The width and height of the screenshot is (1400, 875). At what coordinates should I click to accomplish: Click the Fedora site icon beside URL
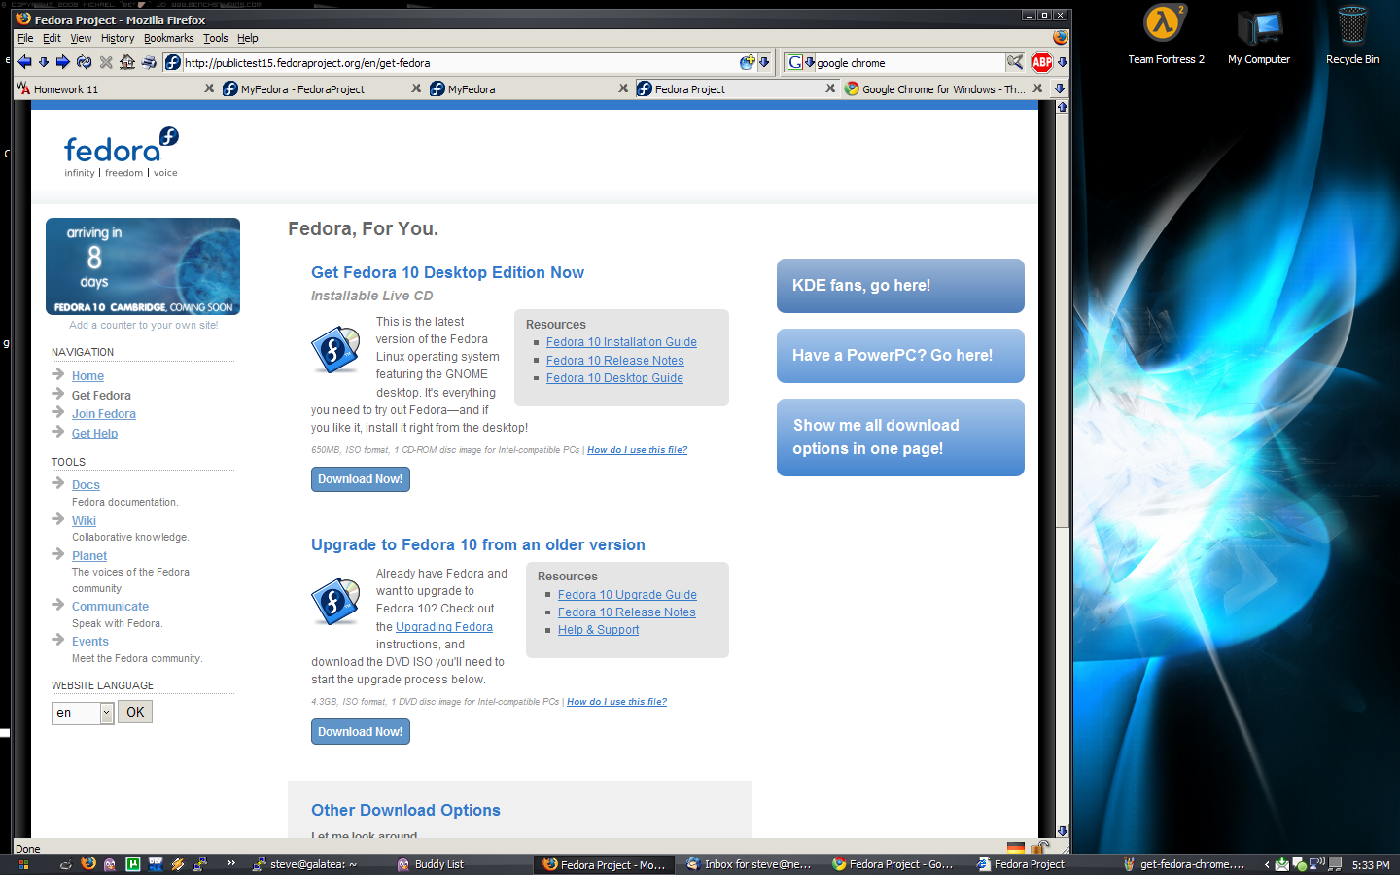click(173, 62)
